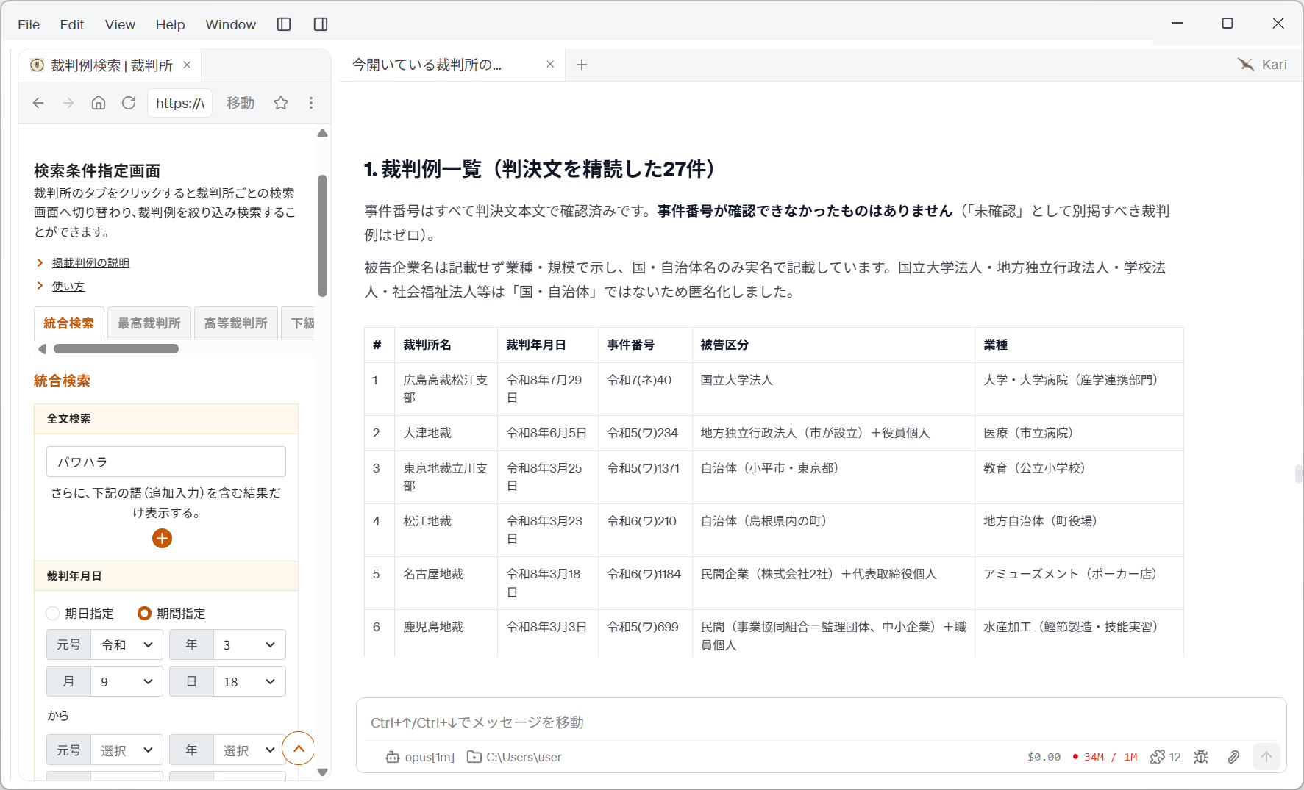Select the 期日指定 radio button
Image resolution: width=1304 pixels, height=790 pixels.
point(53,613)
